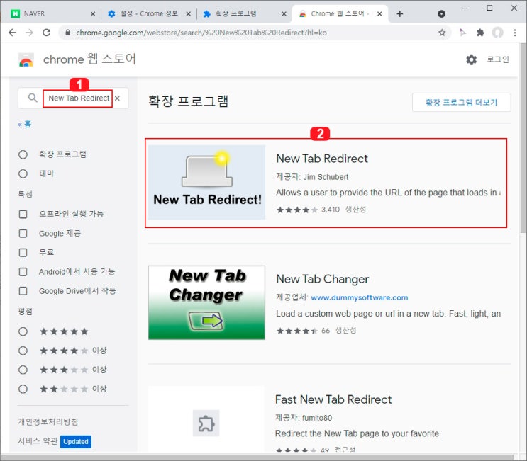This screenshot has height=461, width=527.
Task: Click the address bar URL
Action: click(x=201, y=33)
